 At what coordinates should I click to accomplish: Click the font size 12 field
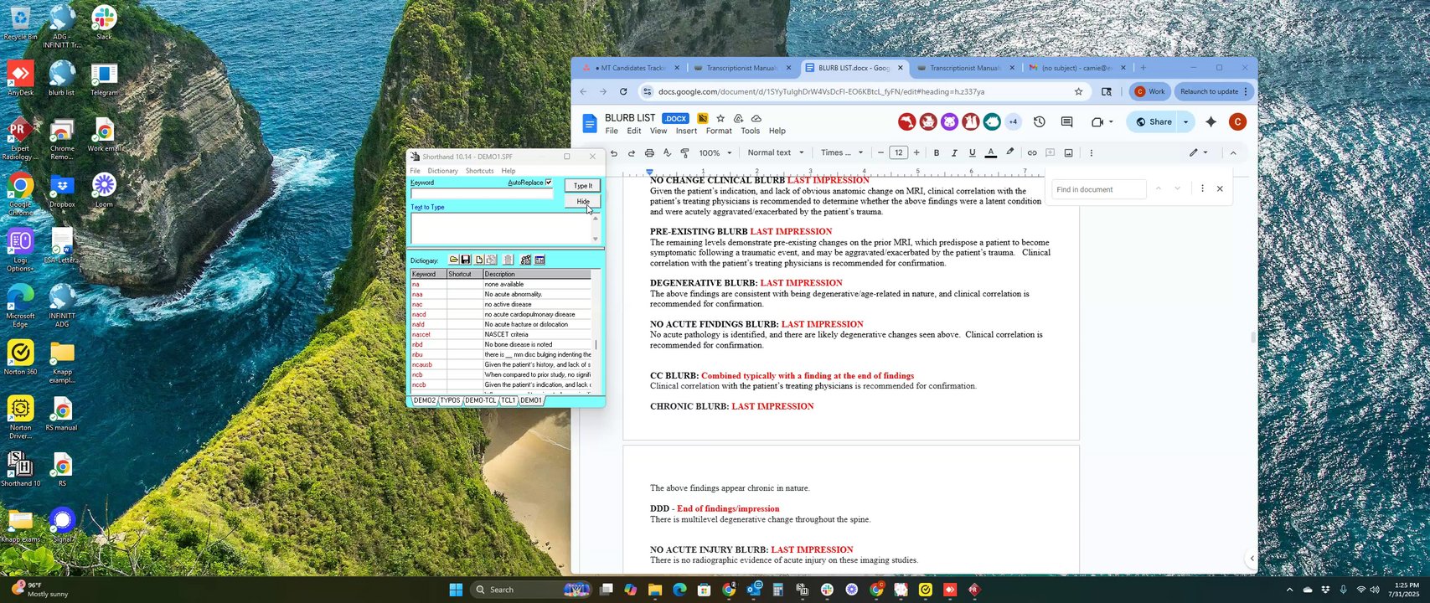click(898, 153)
